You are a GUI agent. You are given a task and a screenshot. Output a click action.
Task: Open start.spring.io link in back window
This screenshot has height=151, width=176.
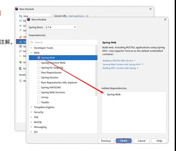[76, 16]
